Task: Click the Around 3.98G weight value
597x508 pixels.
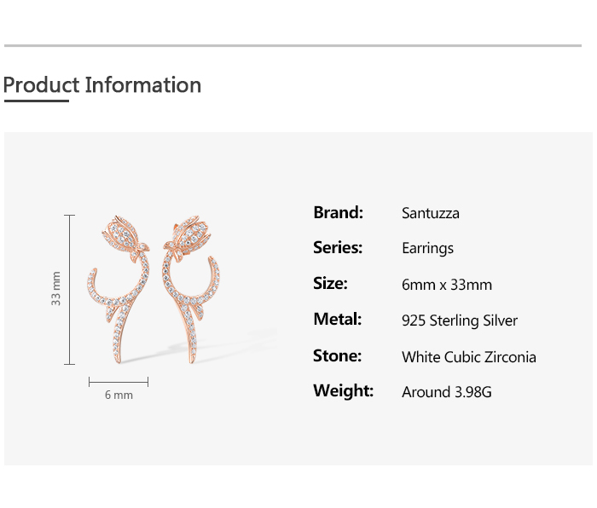Action: [x=446, y=392]
